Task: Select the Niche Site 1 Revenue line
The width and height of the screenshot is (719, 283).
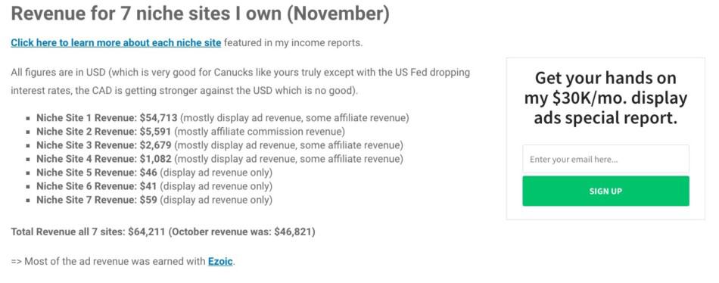Action: (223, 118)
